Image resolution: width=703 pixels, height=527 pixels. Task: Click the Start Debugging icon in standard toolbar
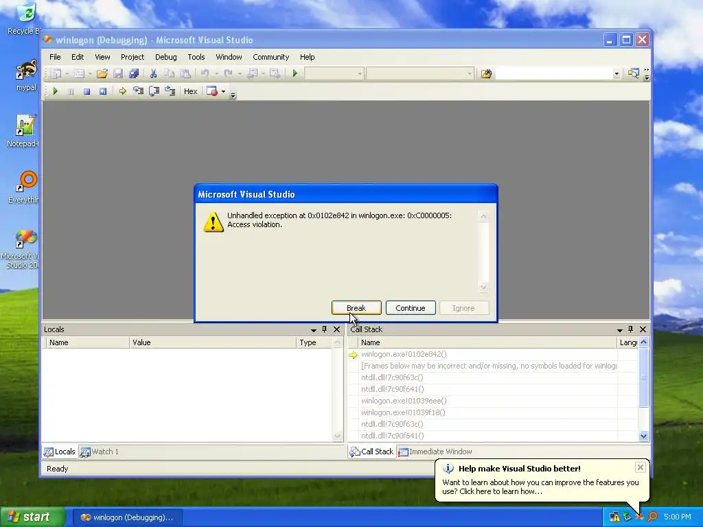click(x=295, y=73)
